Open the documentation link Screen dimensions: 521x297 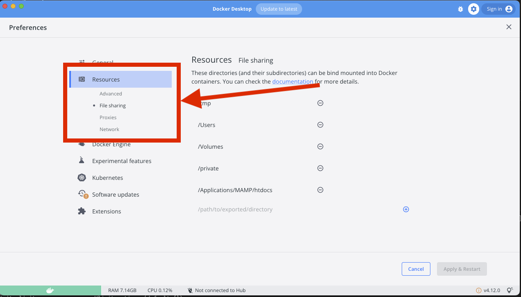pyautogui.click(x=293, y=82)
